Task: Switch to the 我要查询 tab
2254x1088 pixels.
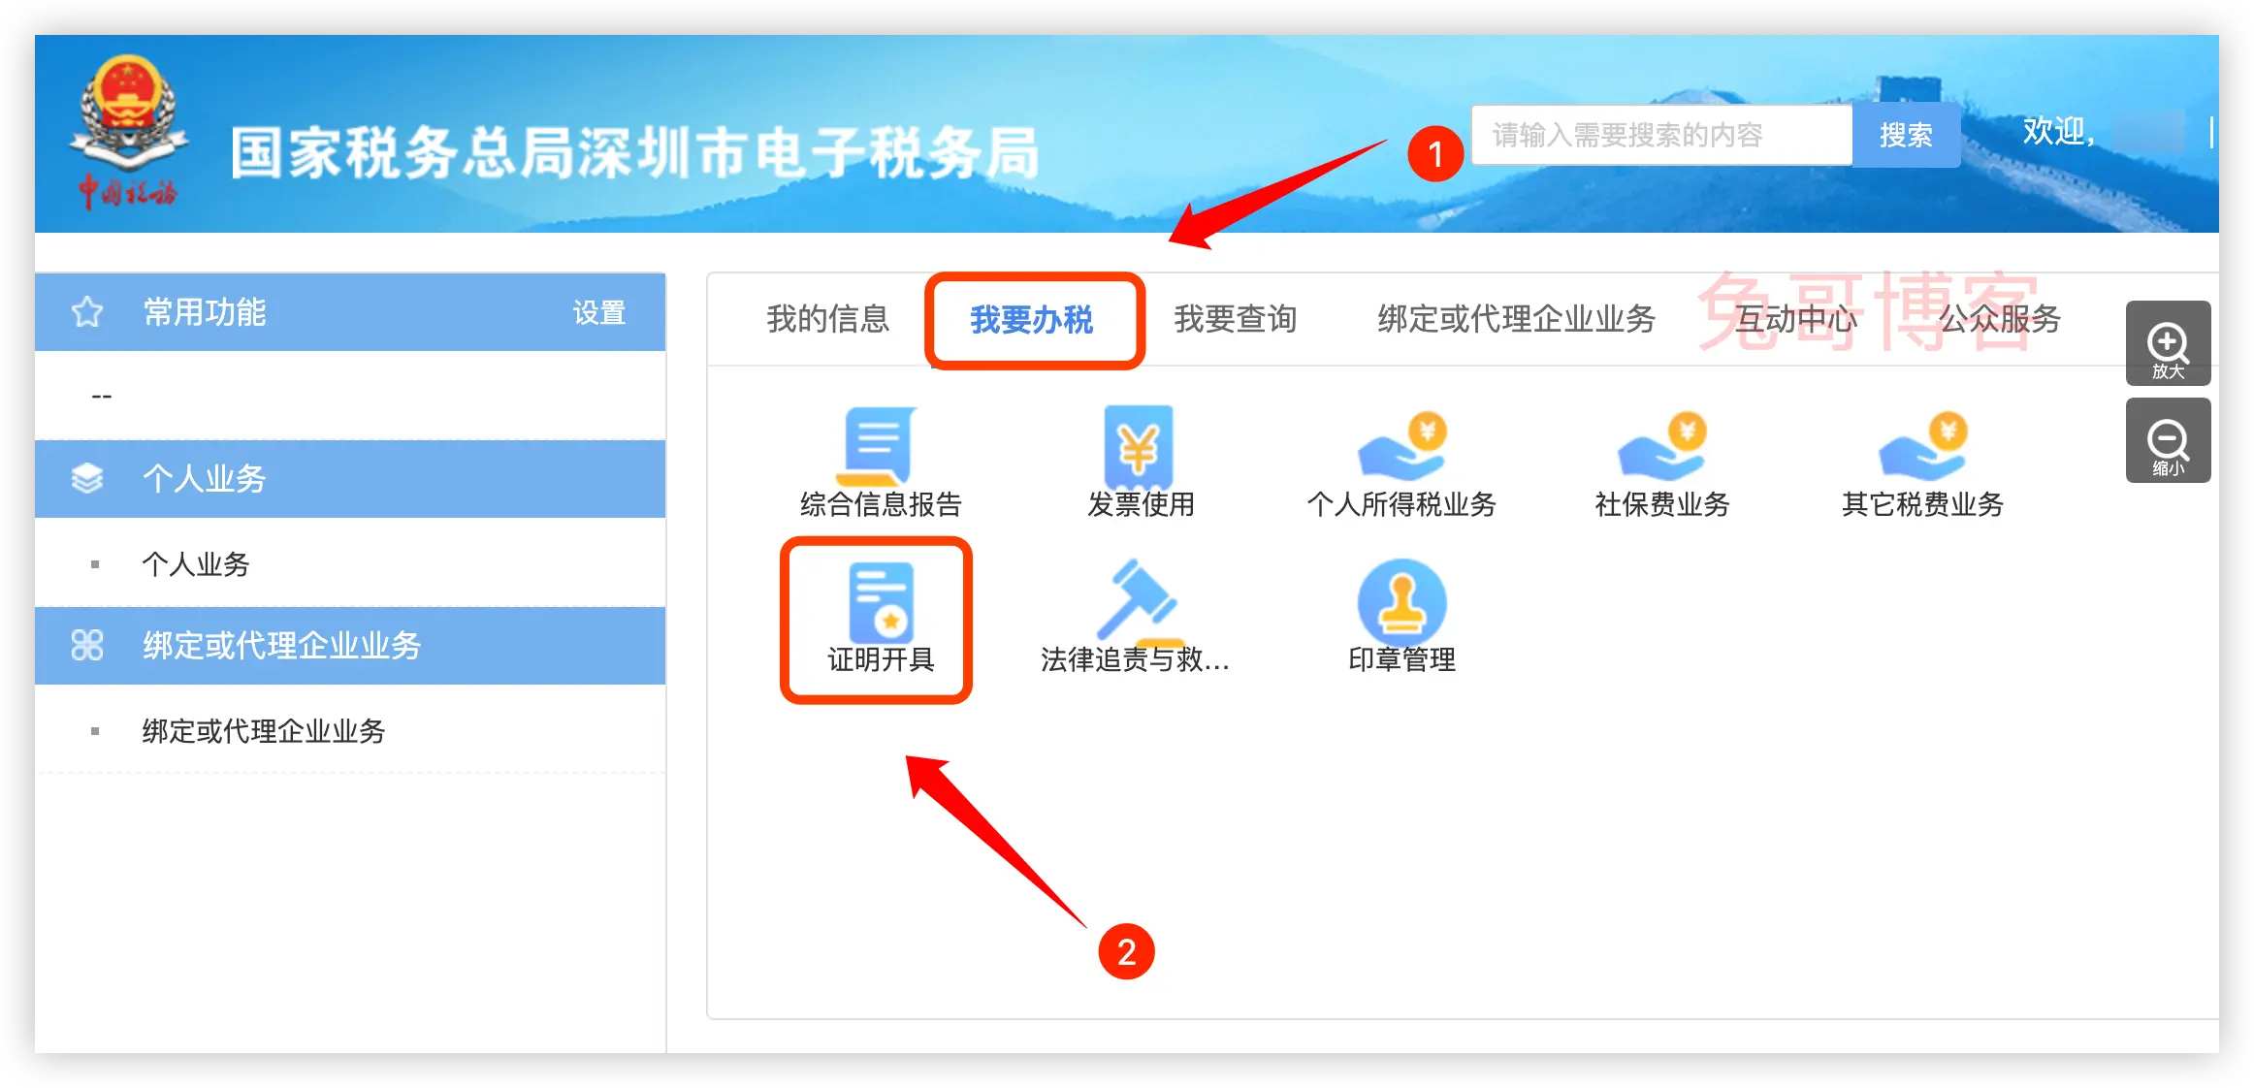Action: (1236, 318)
